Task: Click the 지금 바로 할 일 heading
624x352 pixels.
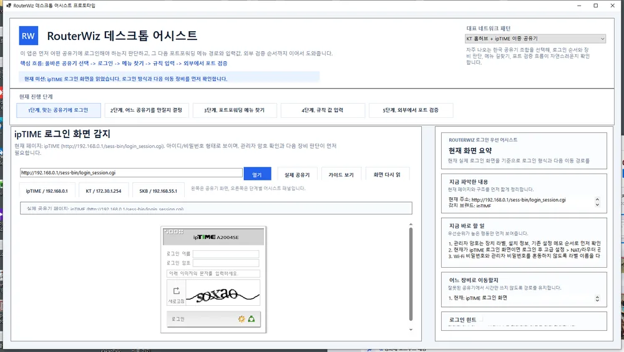Action: (467, 226)
